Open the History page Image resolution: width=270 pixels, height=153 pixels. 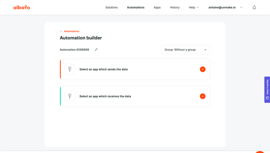click(x=175, y=7)
